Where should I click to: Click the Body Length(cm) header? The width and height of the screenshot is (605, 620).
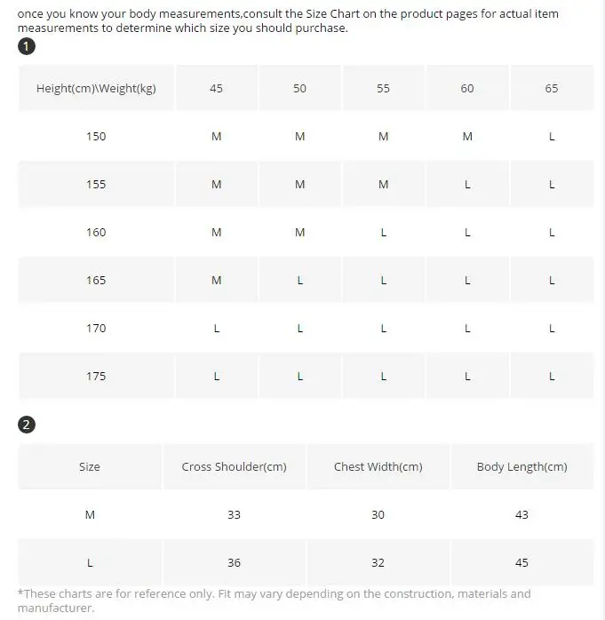[x=522, y=466]
